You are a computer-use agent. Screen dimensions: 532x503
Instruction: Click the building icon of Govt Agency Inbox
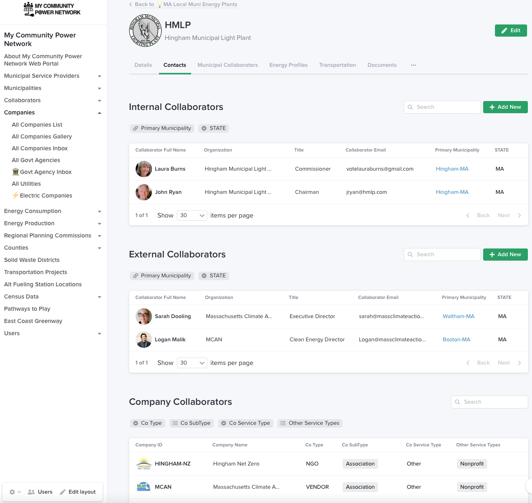tap(15, 172)
